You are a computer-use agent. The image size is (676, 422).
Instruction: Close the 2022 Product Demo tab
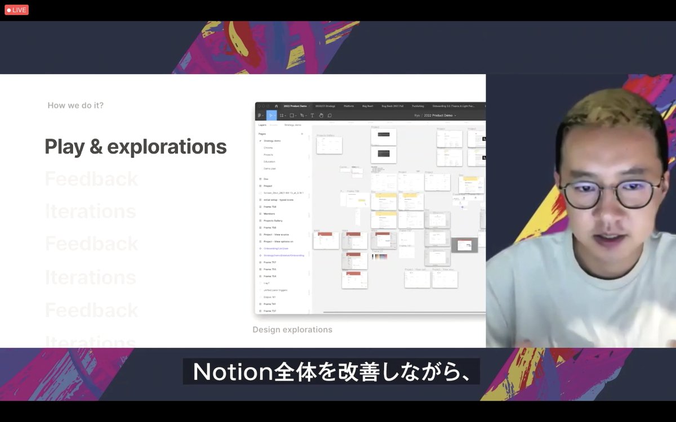pyautogui.click(x=309, y=106)
